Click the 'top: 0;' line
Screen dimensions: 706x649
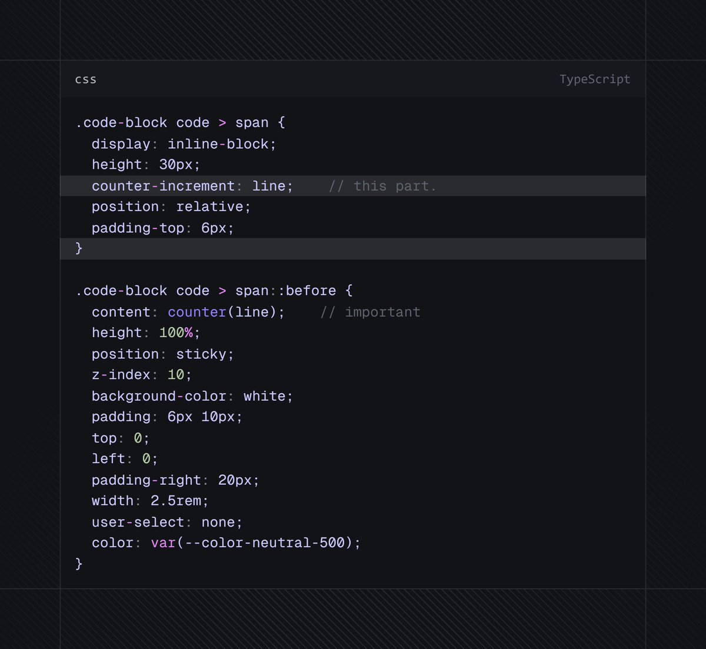(x=121, y=438)
